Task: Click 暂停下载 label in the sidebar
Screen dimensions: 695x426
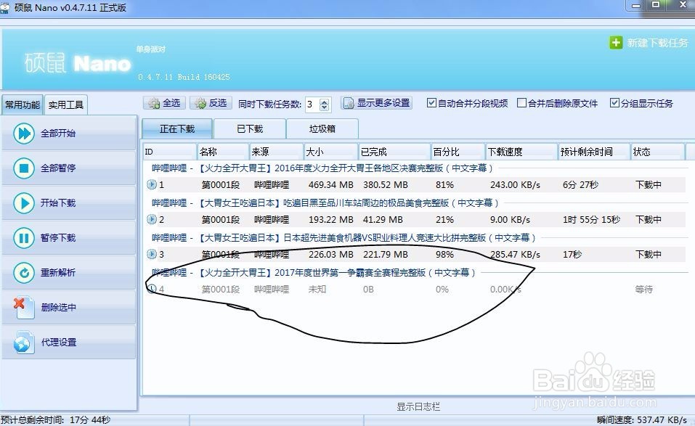Action: pos(58,238)
